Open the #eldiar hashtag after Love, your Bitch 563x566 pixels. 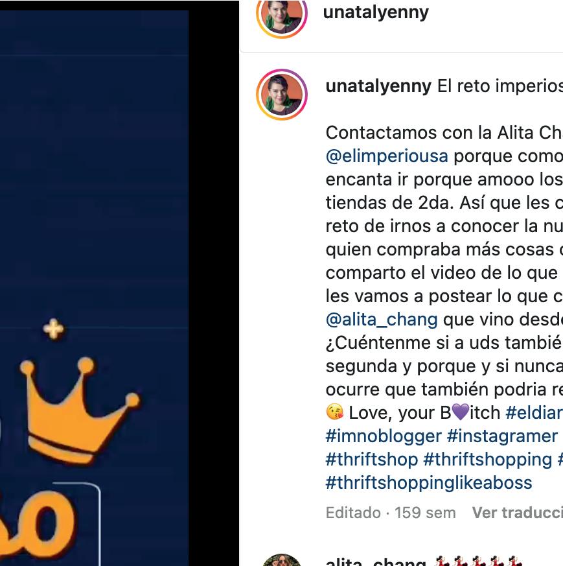coord(534,412)
